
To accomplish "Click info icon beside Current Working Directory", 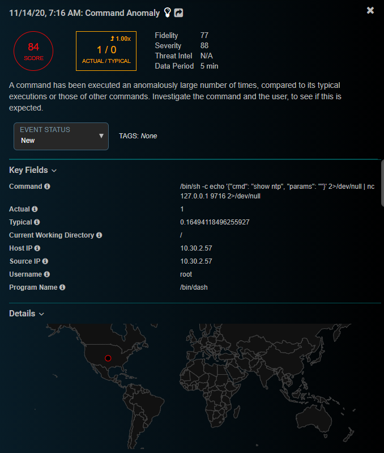I will [99, 235].
